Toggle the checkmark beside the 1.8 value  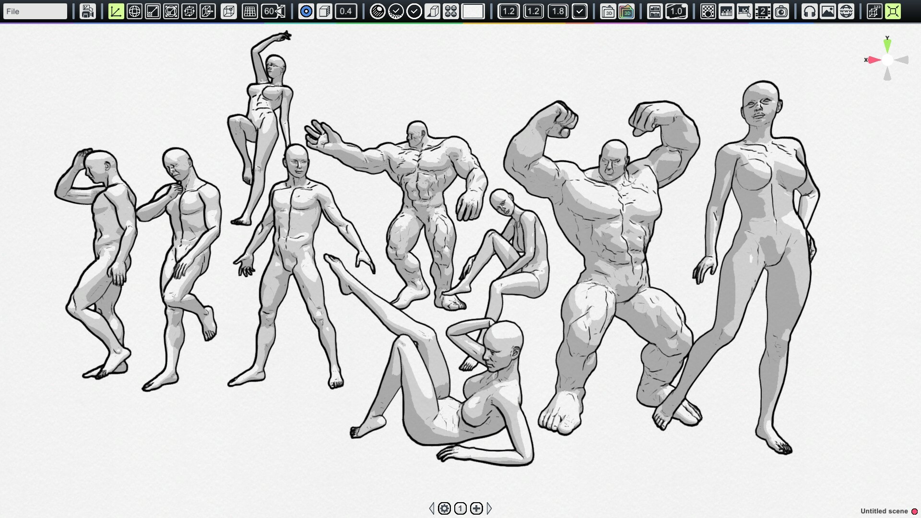click(580, 11)
